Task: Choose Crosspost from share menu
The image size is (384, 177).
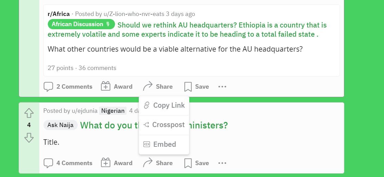Action: click(164, 125)
